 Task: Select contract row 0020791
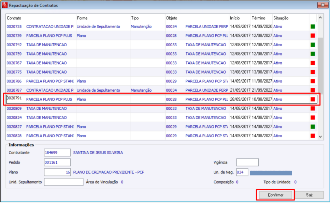[x=162, y=99]
